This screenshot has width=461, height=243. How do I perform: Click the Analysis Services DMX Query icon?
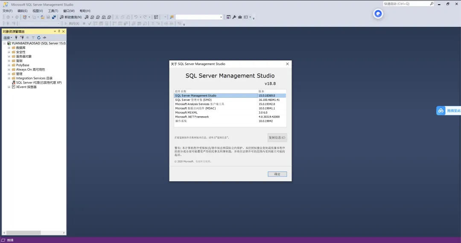pyautogui.click(x=98, y=17)
